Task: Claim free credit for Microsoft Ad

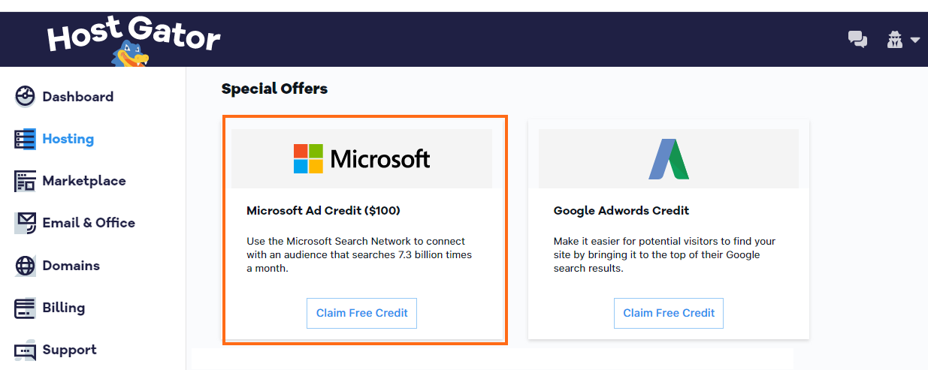Action: tap(361, 313)
